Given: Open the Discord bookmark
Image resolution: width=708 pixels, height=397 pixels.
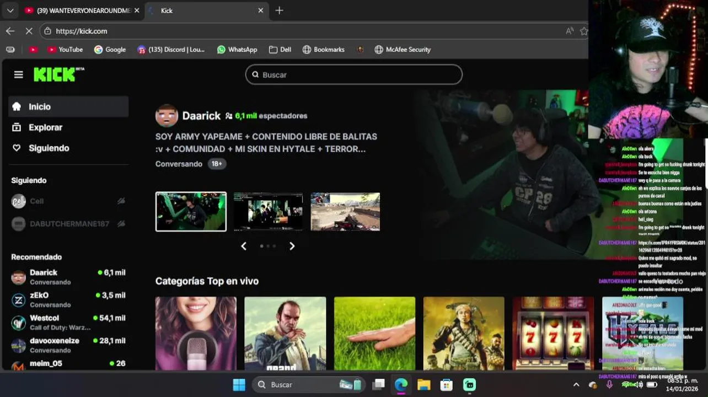Looking at the screenshot, I should tap(171, 50).
